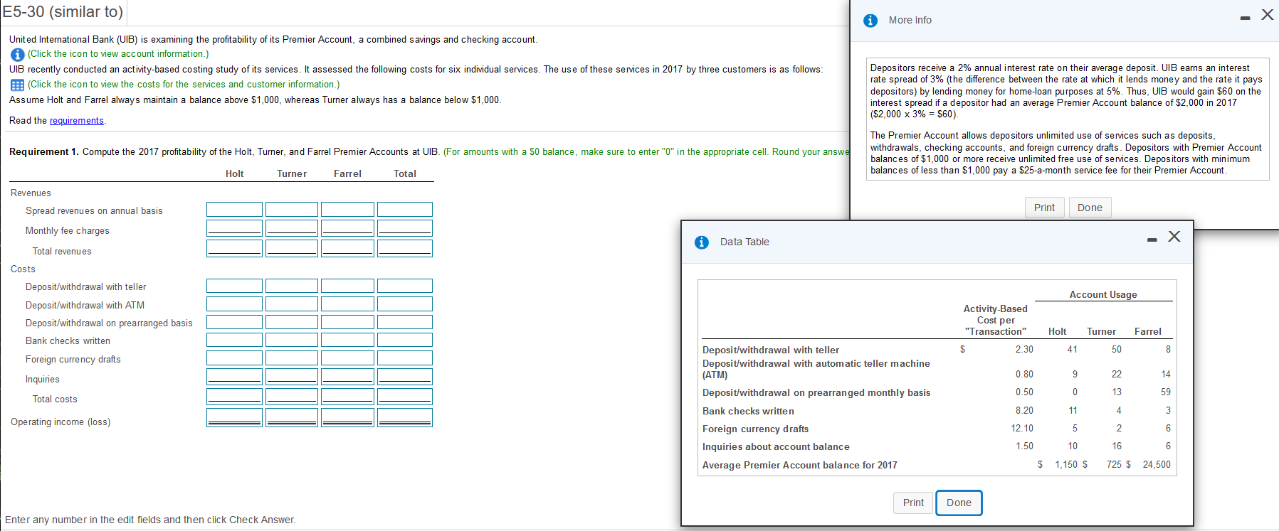1279x531 pixels.
Task: Select Farrel's spread revenues input cell
Action: 347,209
